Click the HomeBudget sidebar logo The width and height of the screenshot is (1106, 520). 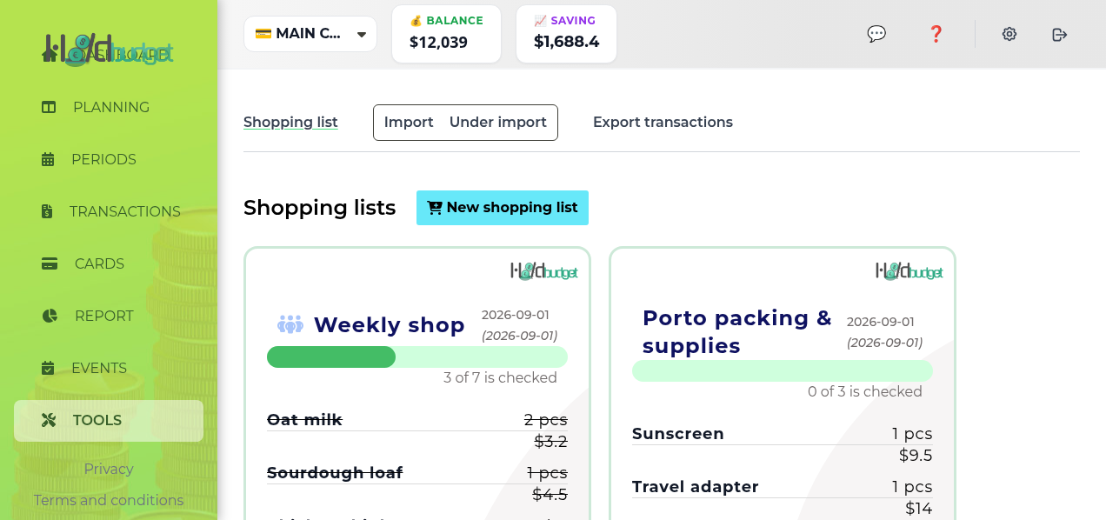click(x=109, y=49)
